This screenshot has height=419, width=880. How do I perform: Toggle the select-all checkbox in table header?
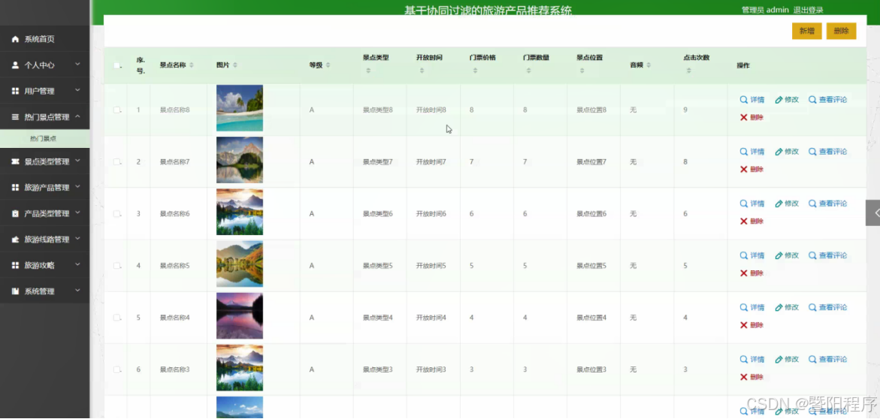[116, 65]
